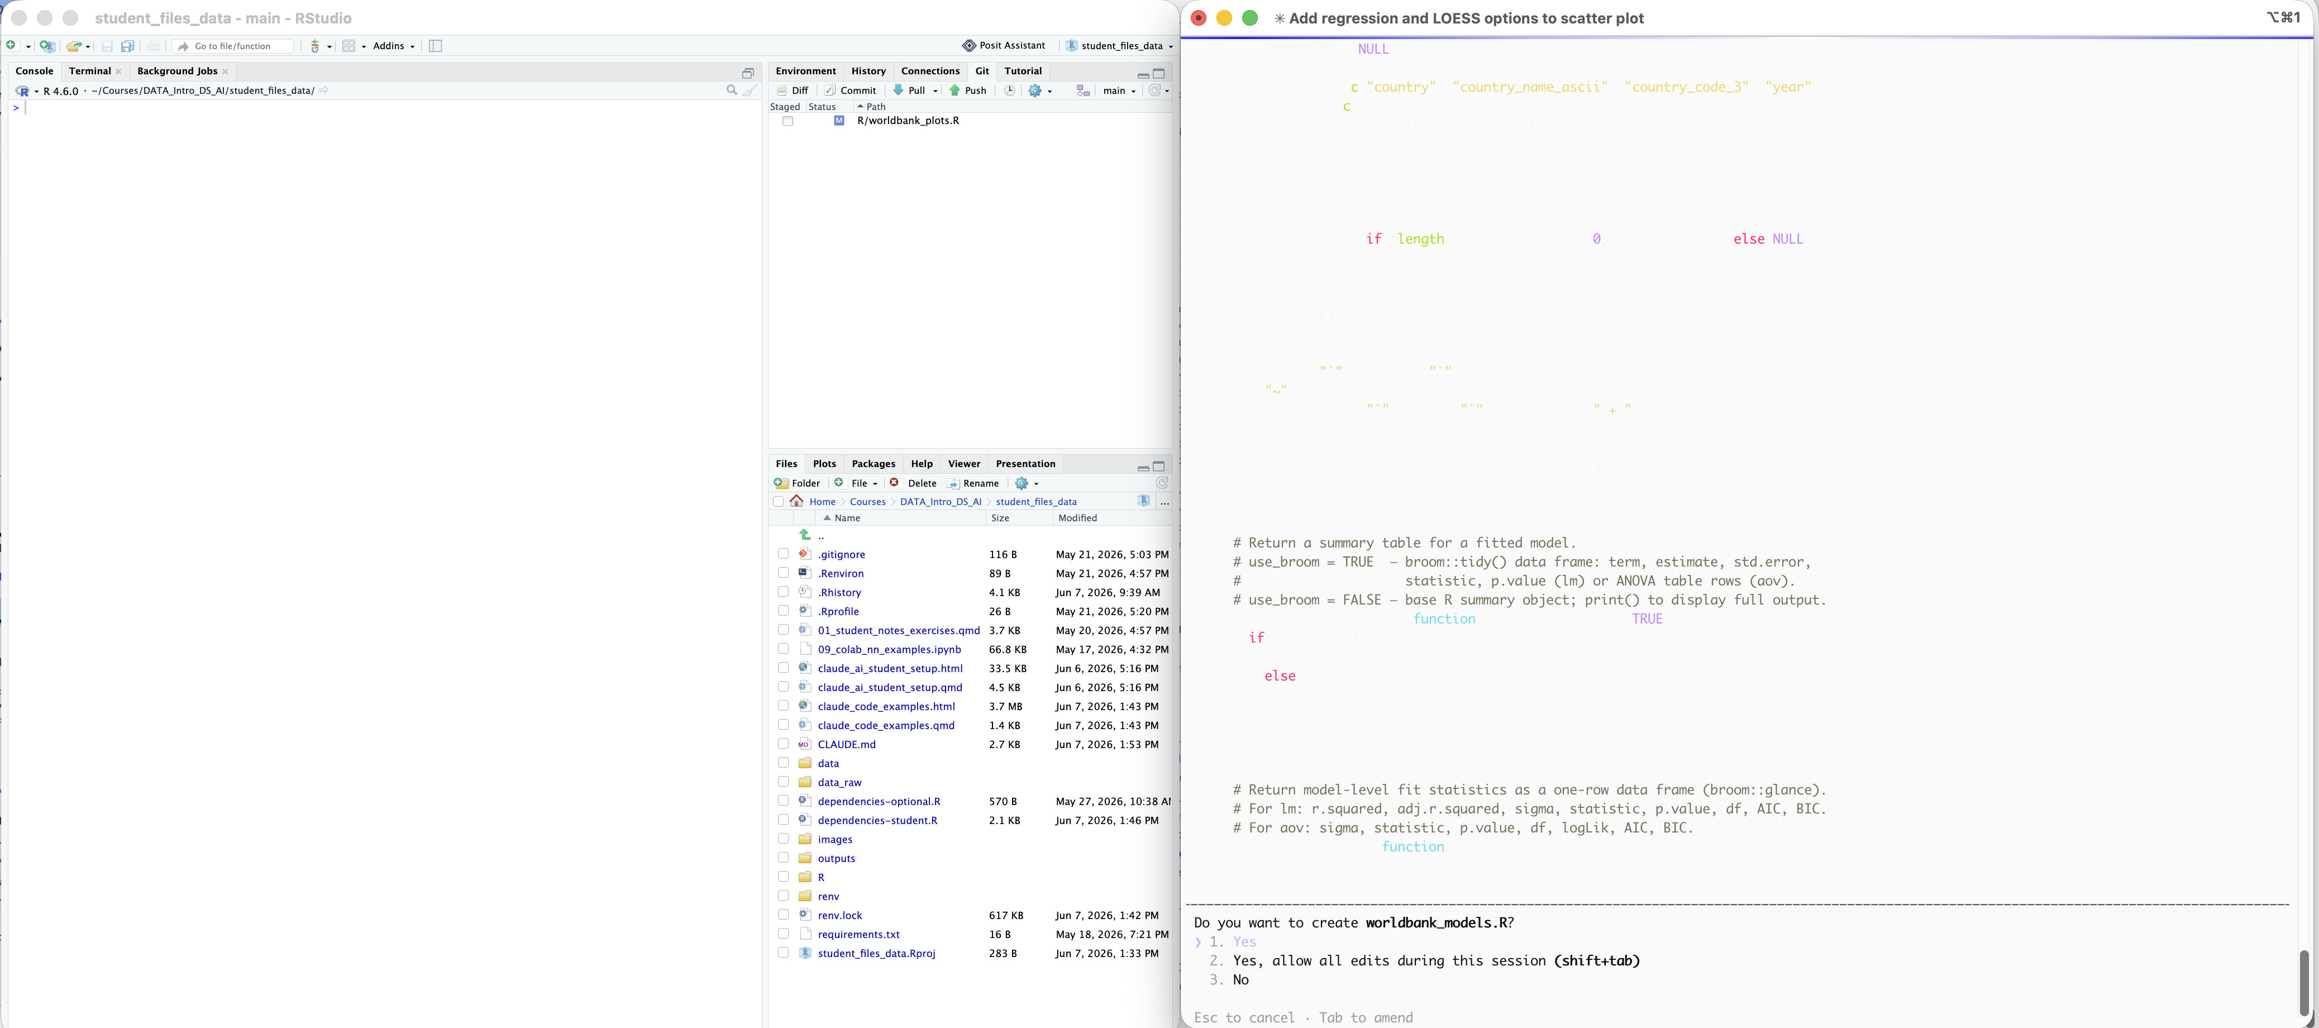Stage R/worldbank_plots.R with its checkbox
The height and width of the screenshot is (1028, 2319).
[788, 122]
